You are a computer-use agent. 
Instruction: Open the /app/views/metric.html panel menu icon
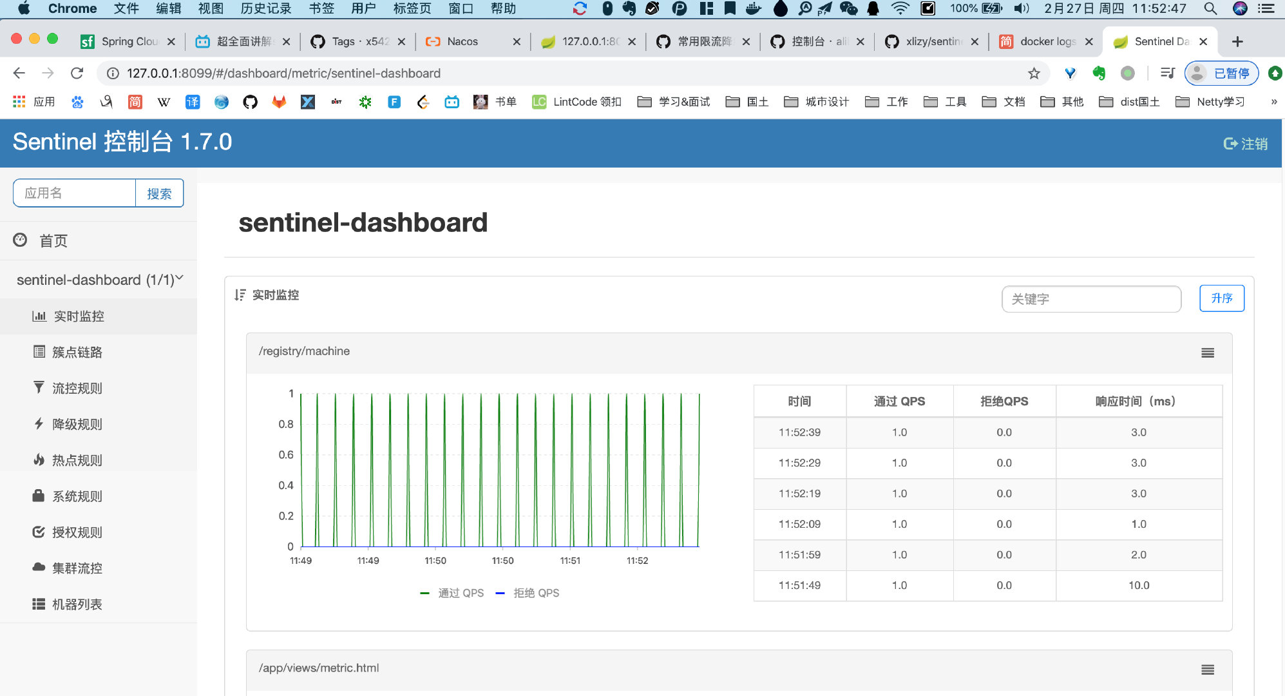(x=1208, y=670)
